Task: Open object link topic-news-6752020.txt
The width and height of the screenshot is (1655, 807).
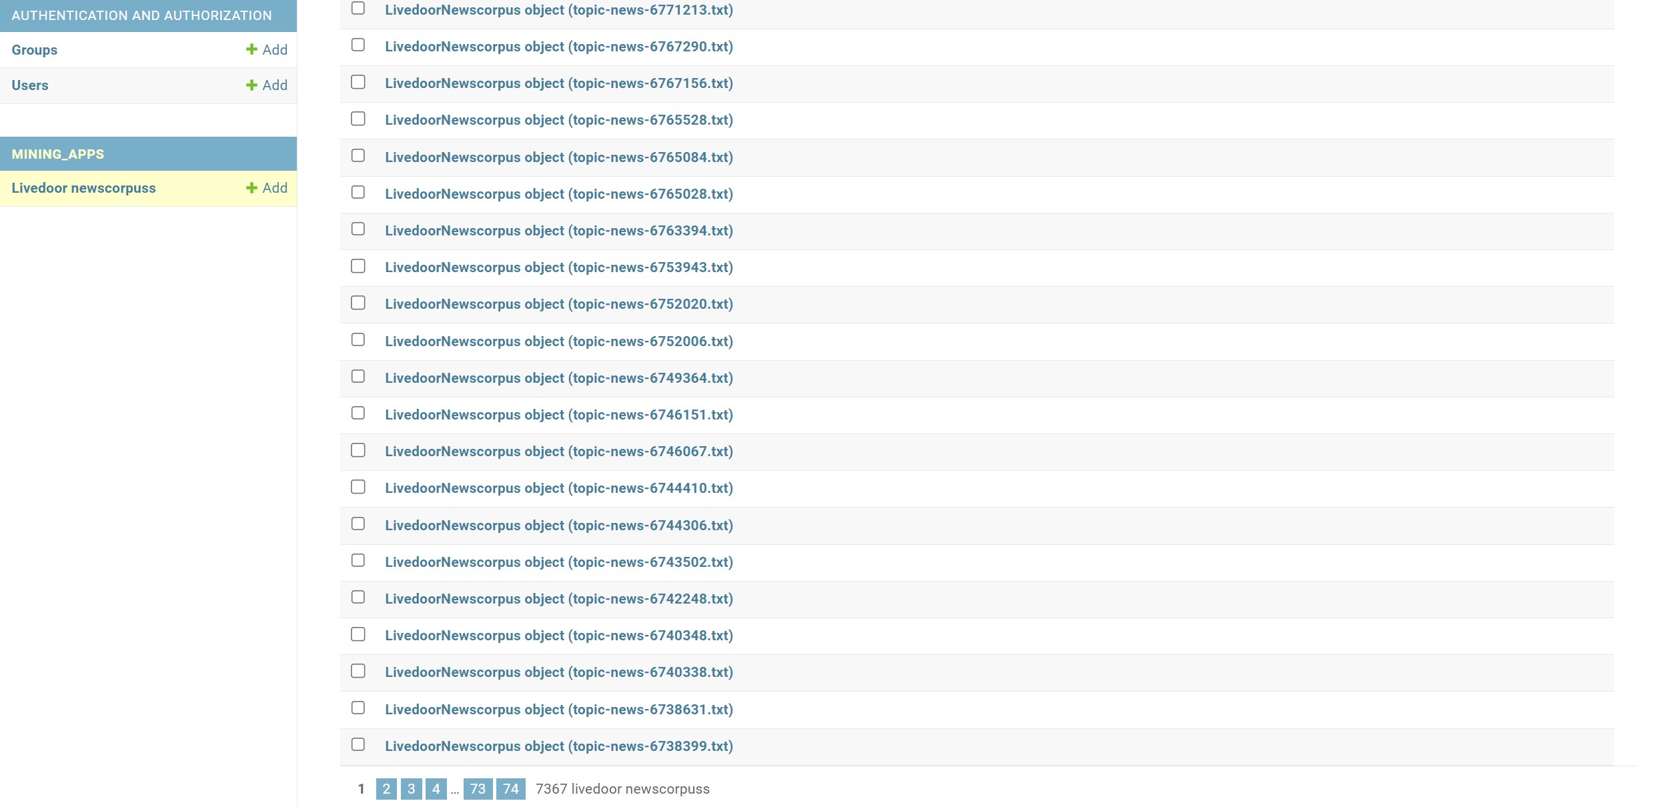Action: coord(559,304)
